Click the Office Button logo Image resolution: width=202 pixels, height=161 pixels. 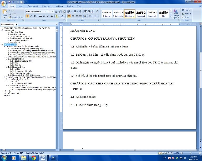(x=3, y=3)
